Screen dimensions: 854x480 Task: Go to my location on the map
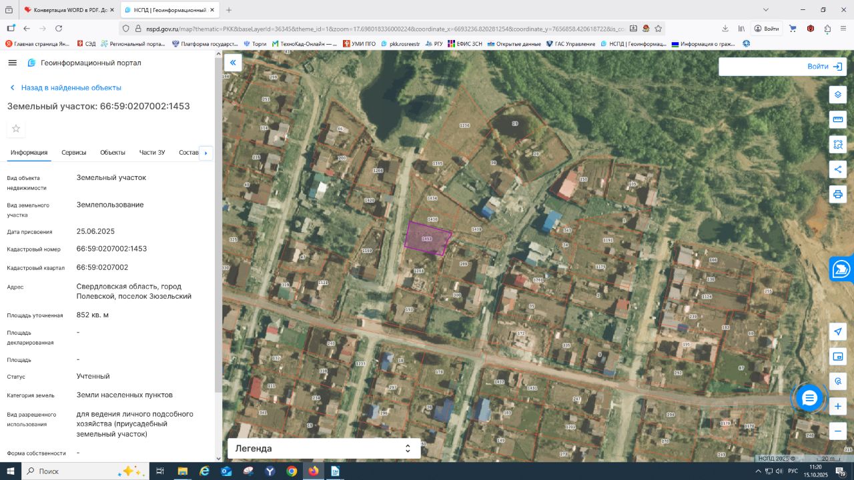[x=838, y=332]
